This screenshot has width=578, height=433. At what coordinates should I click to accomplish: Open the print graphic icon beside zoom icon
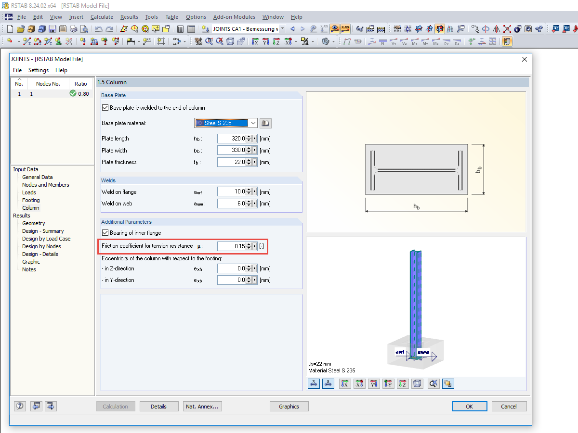point(448,383)
